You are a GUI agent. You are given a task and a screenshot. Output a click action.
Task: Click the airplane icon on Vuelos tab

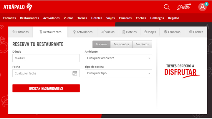103,32
